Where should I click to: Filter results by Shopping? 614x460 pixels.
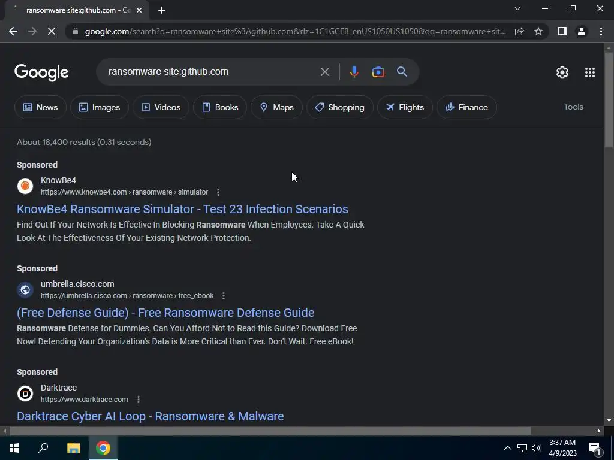(340, 107)
